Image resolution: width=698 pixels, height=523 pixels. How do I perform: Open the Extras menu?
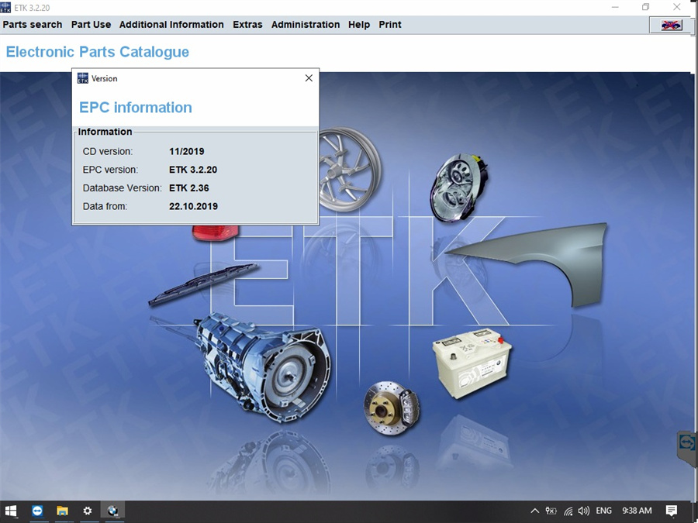click(x=247, y=24)
